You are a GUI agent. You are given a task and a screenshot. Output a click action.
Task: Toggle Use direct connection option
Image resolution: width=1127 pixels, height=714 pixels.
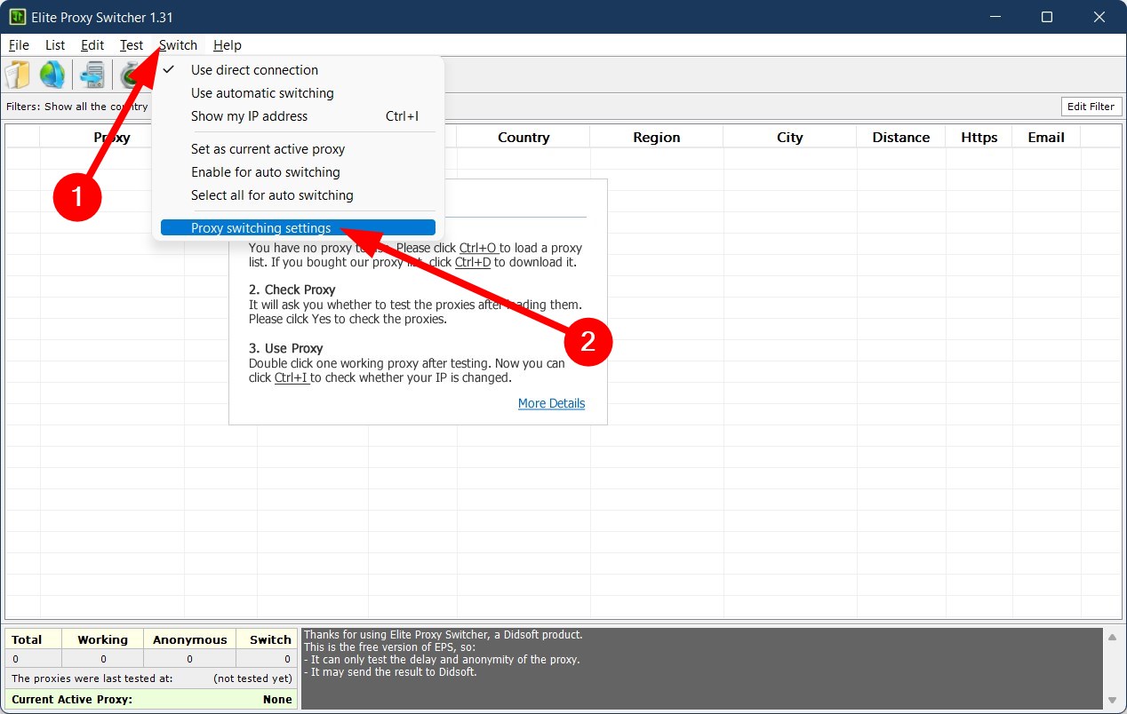[x=298, y=70]
